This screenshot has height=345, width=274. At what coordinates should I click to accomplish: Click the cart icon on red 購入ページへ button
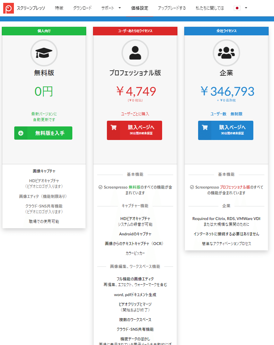click(114, 127)
